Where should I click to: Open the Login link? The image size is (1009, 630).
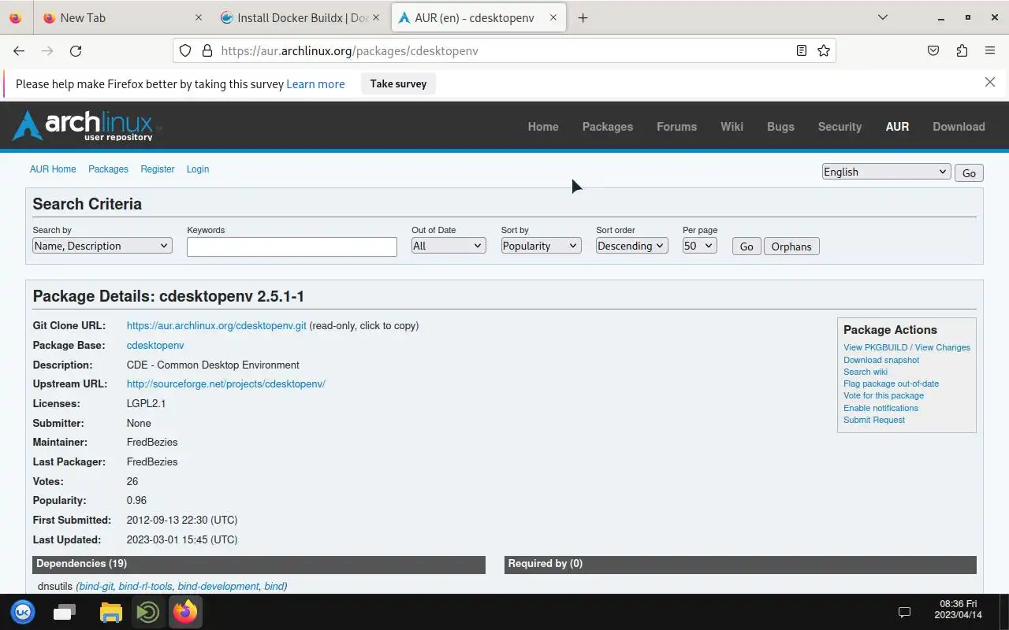tap(198, 169)
